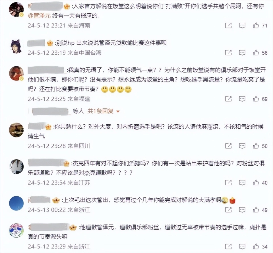
Task: Like the 00:22 浙江 comment with 49 likes
Action: pyautogui.click(x=256, y=210)
